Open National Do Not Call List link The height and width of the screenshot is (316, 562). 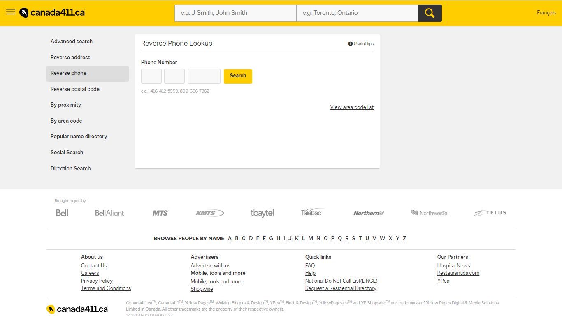341,281
